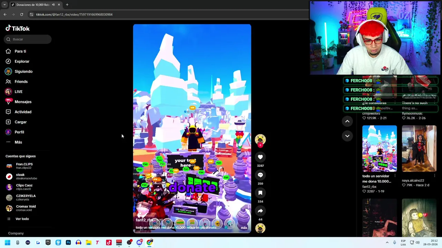Launch Photoshop from taskbar
Viewport: 442px width, 248px height.
pos(68,242)
